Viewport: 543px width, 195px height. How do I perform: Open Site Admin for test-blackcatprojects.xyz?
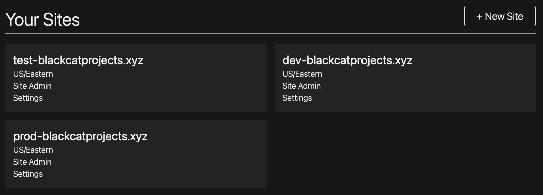[32, 86]
